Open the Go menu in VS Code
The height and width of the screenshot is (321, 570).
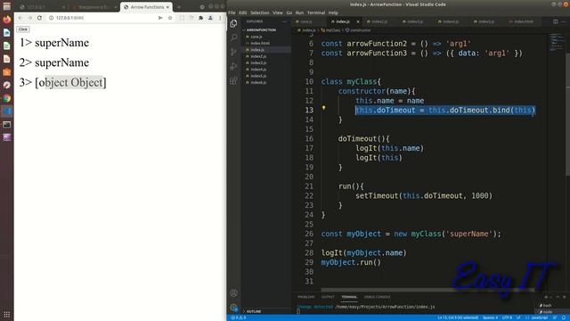coord(289,12)
